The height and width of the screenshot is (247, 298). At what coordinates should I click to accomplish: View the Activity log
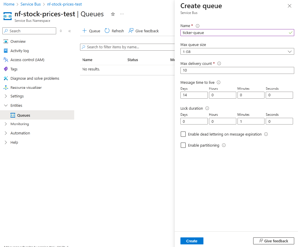20,50
